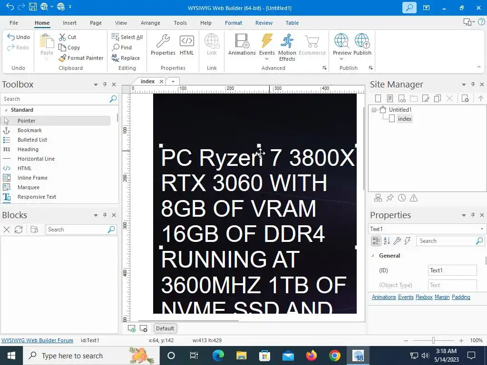Image resolution: width=487 pixels, height=365 pixels.
Task: Collapse the General properties section
Action: tap(373, 256)
